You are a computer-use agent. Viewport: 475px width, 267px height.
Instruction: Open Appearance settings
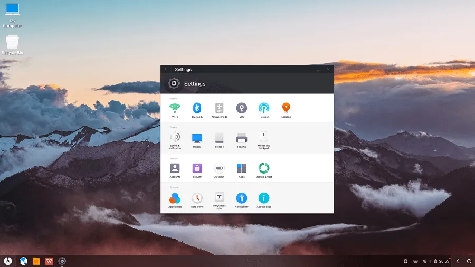[175, 198]
